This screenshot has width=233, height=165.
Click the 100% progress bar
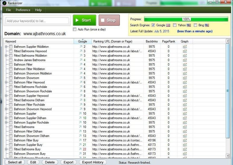[186, 19]
